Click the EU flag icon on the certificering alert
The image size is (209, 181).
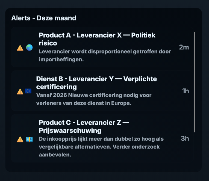[28, 91]
